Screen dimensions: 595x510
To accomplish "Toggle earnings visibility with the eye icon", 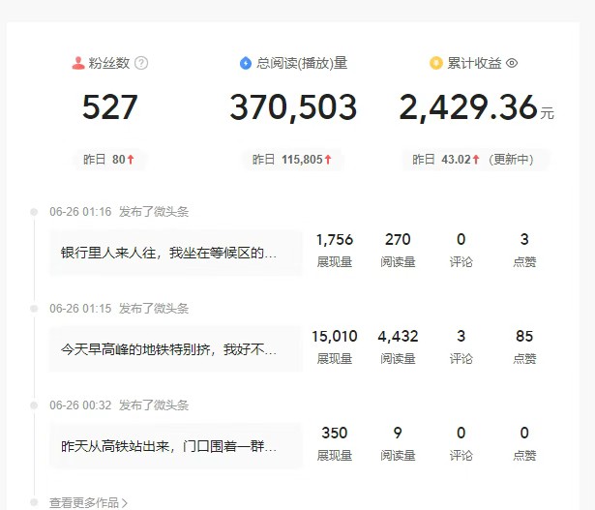I will (x=512, y=63).
